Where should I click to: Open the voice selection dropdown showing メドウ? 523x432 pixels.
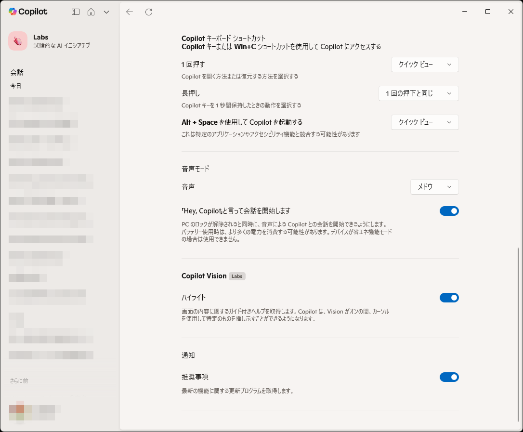[x=434, y=186]
